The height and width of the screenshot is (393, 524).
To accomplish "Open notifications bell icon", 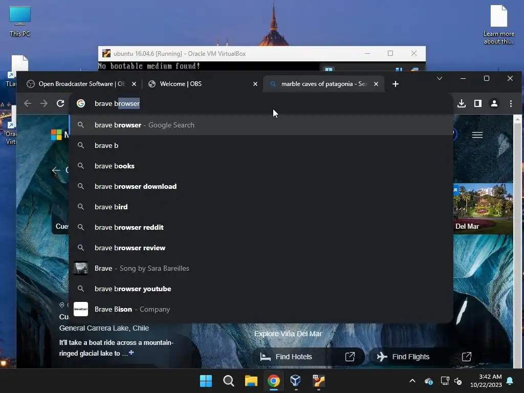I will pyautogui.click(x=510, y=381).
